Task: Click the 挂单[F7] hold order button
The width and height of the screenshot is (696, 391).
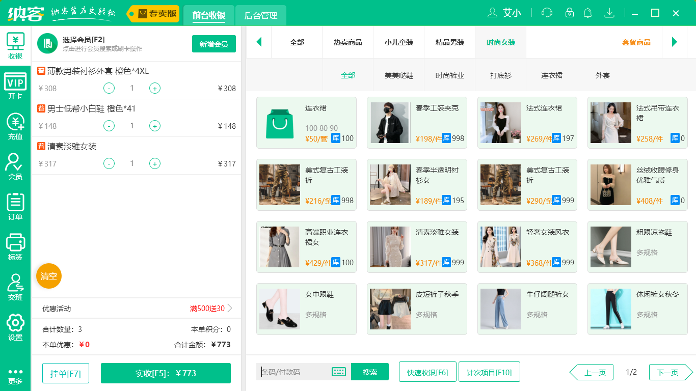Action: (65, 373)
